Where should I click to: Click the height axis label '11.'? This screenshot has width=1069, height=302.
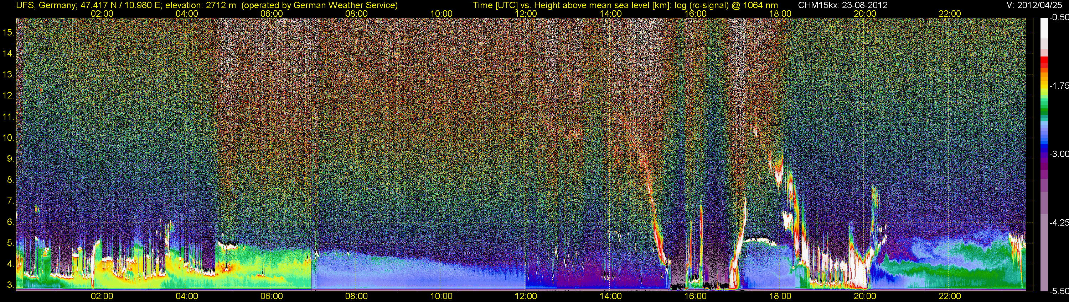8,117
